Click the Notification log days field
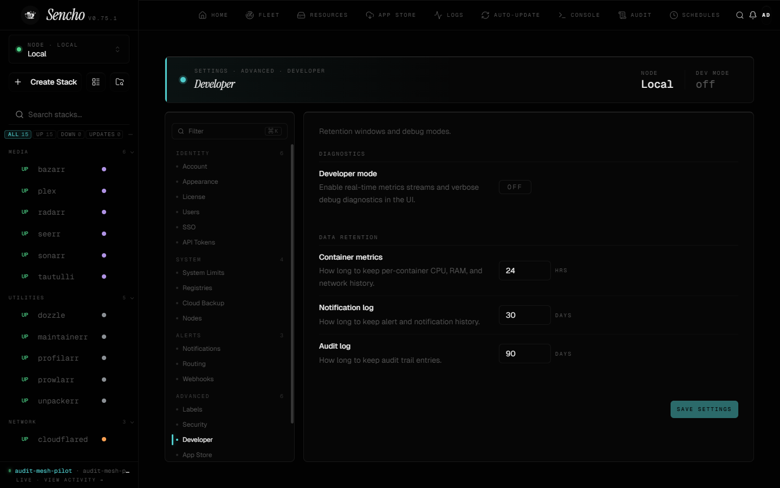Image resolution: width=780 pixels, height=488 pixels. click(525, 315)
